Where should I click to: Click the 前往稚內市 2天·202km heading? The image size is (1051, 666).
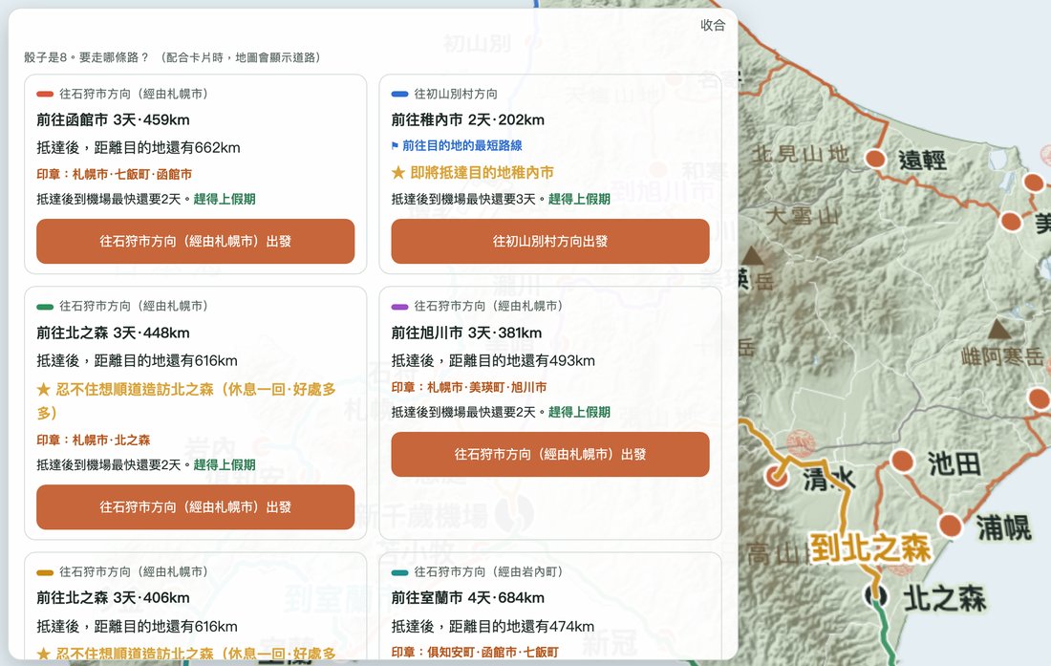(468, 120)
